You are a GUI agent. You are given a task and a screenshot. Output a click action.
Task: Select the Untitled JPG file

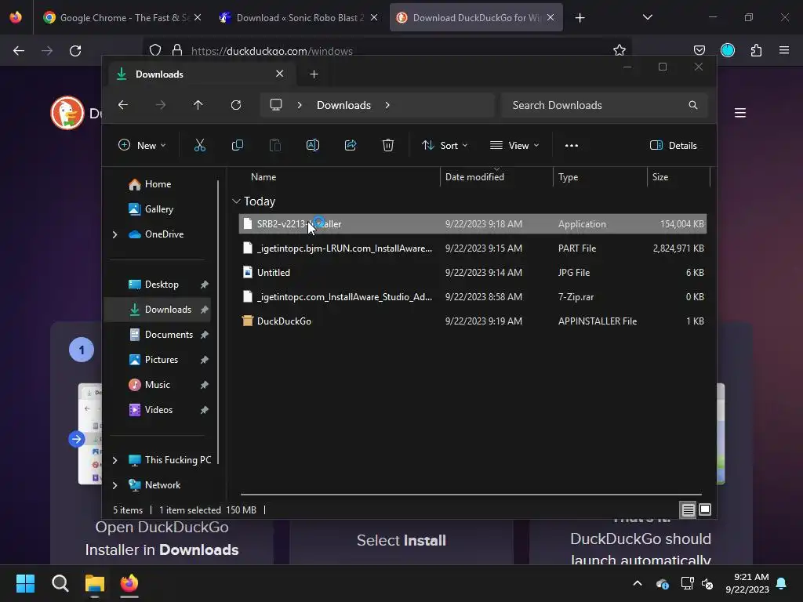(x=473, y=273)
